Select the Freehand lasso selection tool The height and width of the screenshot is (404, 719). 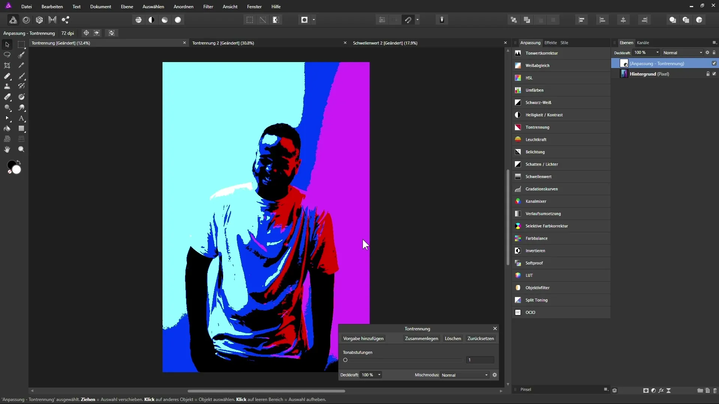click(7, 55)
